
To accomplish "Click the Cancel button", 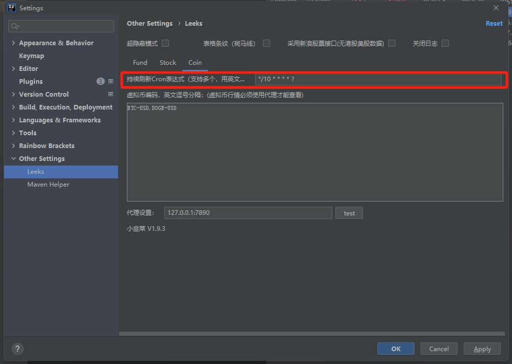I will [x=439, y=349].
